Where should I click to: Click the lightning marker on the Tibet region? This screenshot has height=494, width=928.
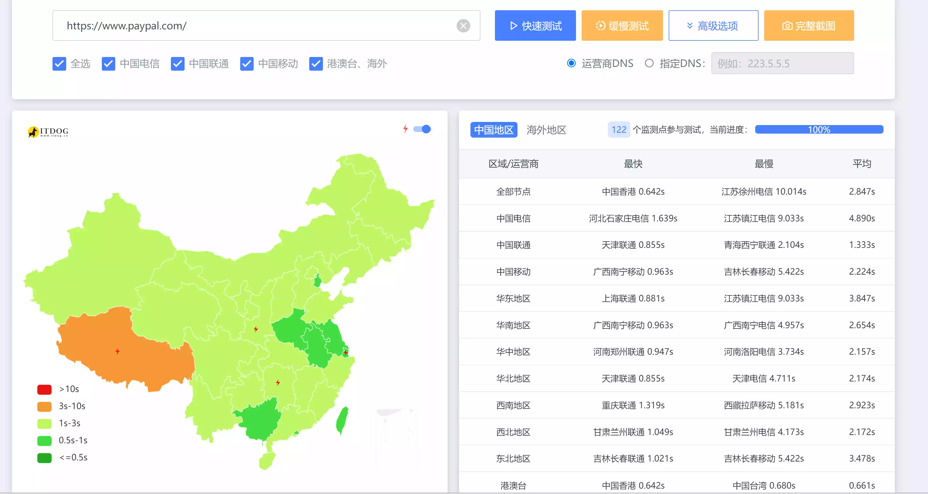tap(118, 351)
